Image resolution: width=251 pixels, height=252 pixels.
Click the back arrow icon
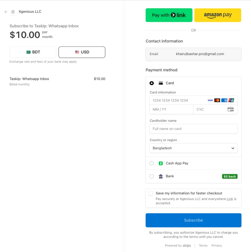click(x=6, y=12)
